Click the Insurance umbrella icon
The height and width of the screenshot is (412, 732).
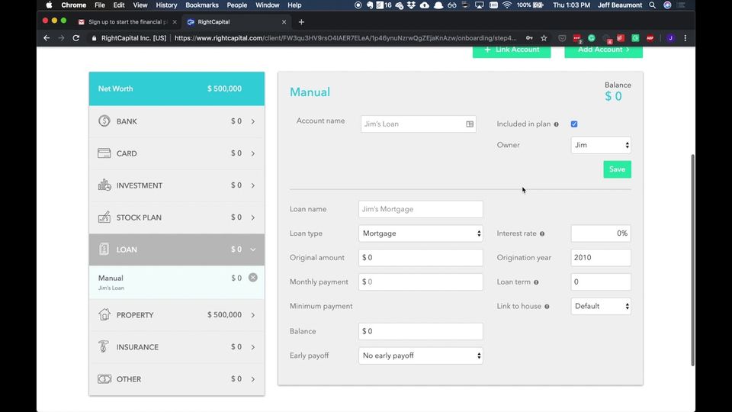104,346
